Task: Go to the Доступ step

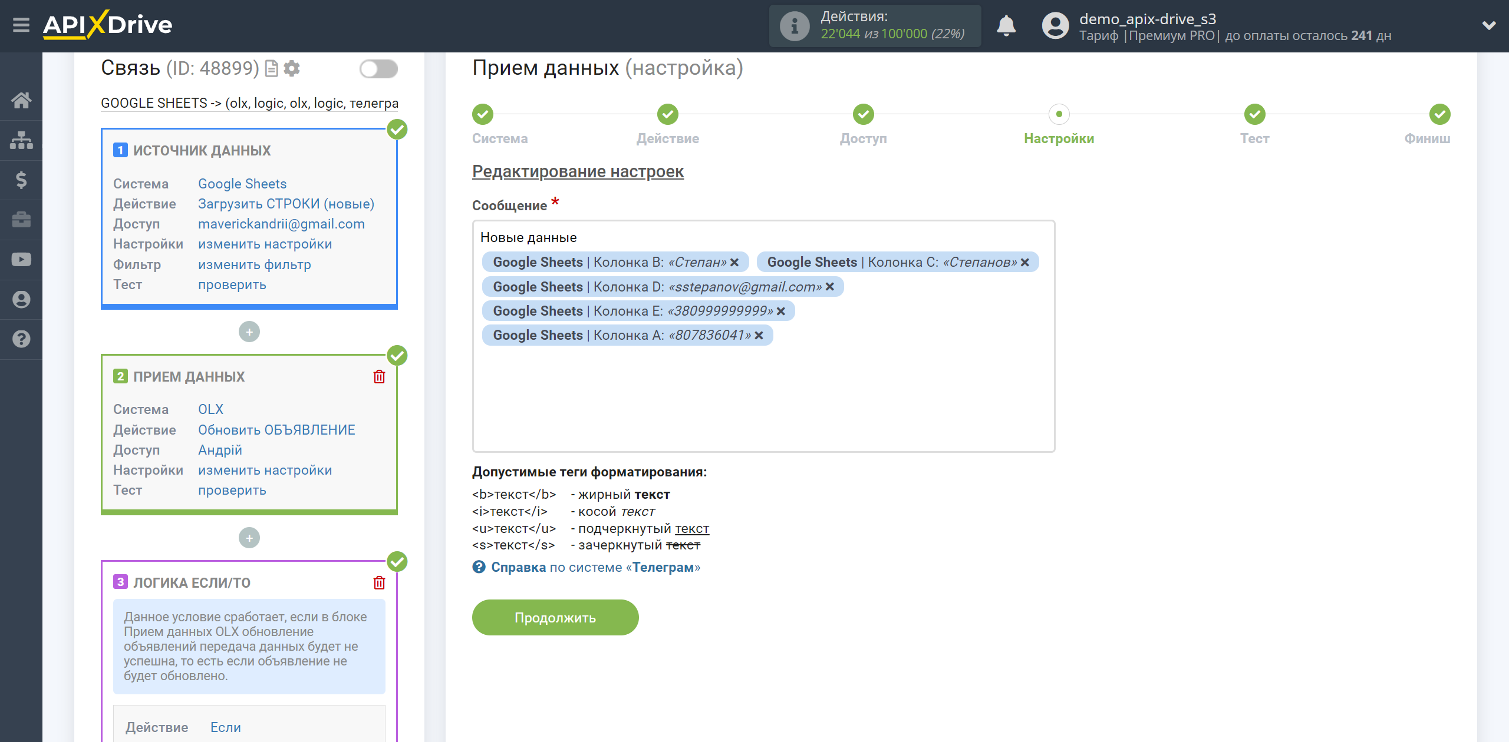Action: (x=864, y=114)
